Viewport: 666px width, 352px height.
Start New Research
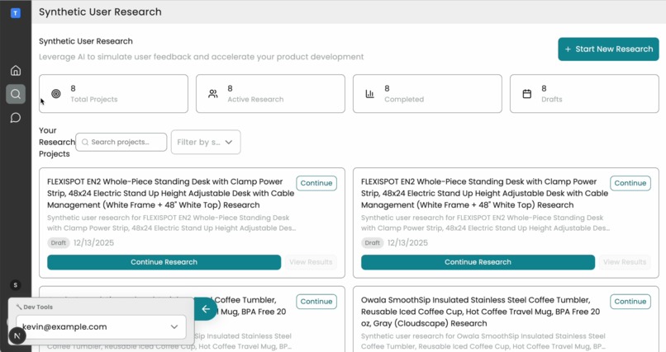[608, 49]
